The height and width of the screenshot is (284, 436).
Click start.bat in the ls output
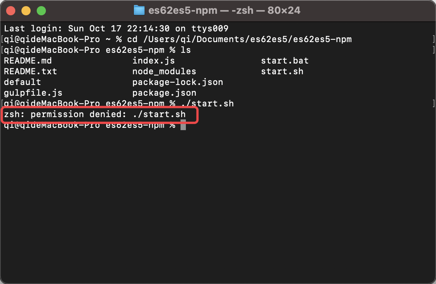coord(285,61)
